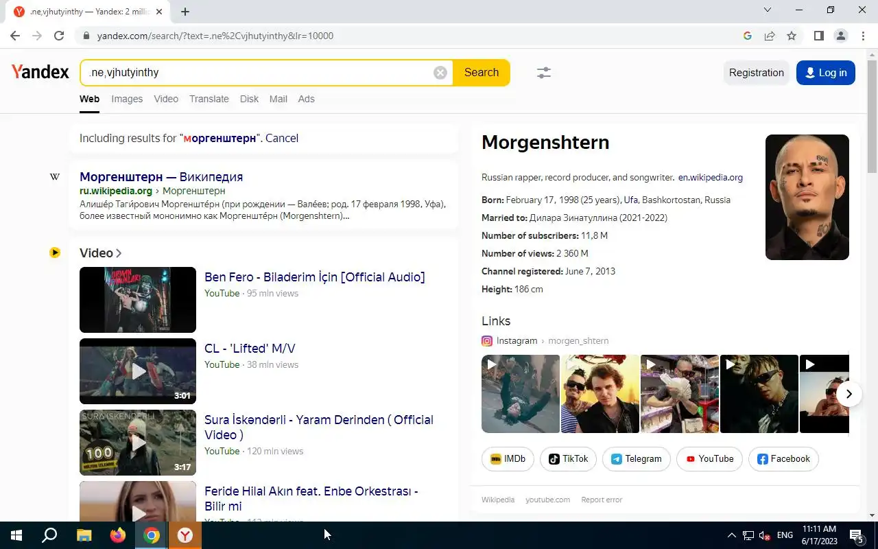Open the Facebook link chip
Viewport: 878px width, 549px height.
(783, 459)
